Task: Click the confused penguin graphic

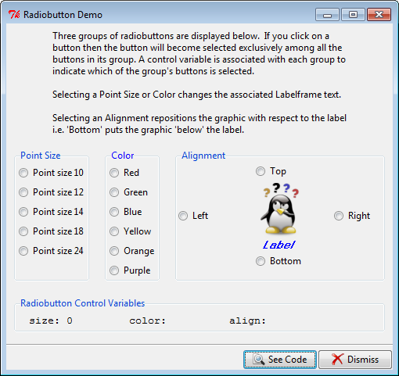Action: point(279,208)
